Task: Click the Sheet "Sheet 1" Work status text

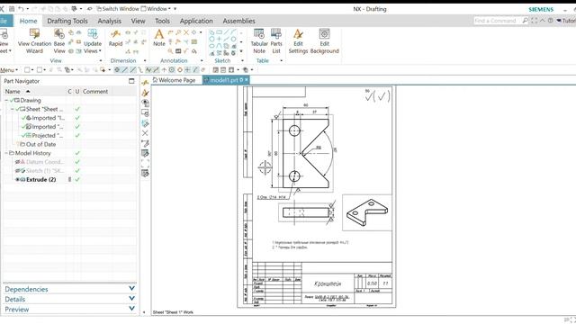Action: click(x=173, y=312)
